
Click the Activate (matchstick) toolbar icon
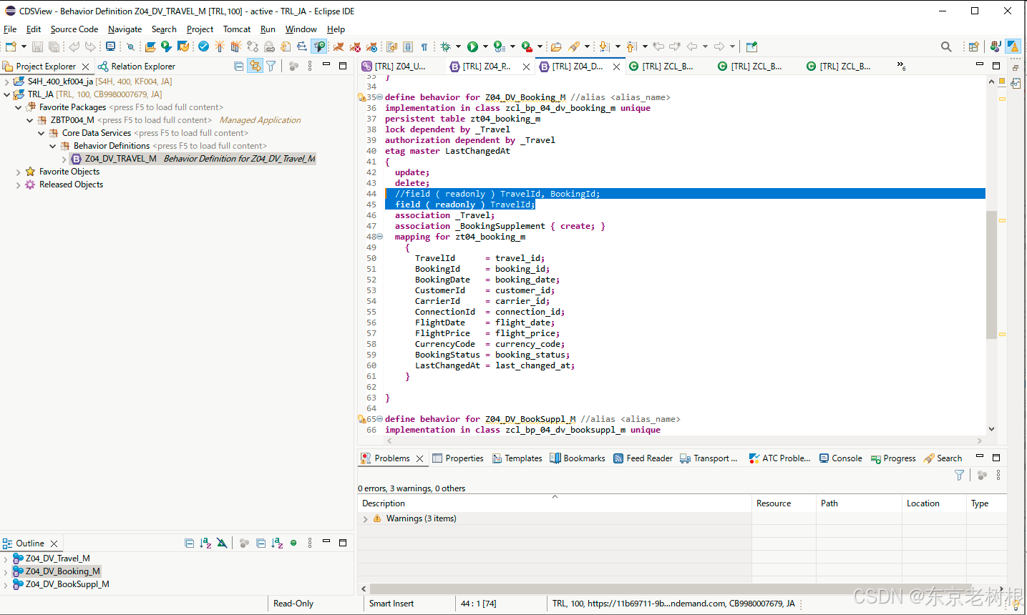pos(219,46)
